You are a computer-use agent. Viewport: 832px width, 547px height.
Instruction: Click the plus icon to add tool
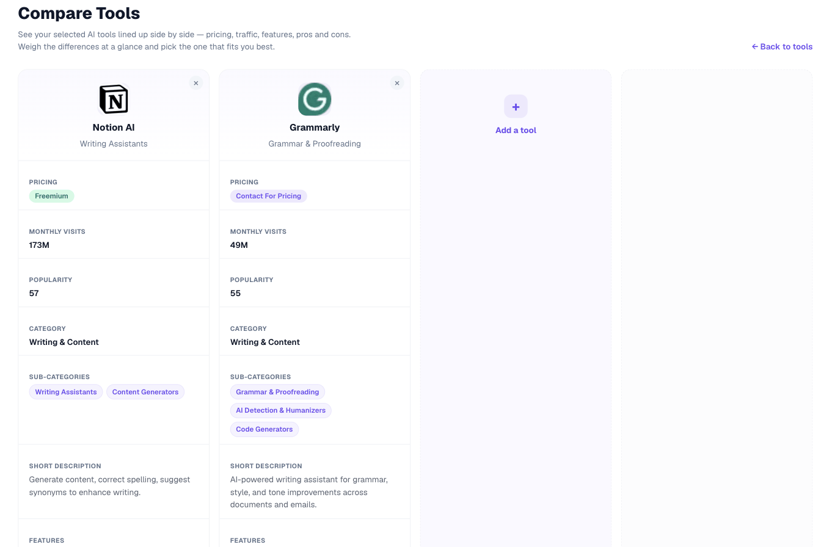[x=516, y=106]
